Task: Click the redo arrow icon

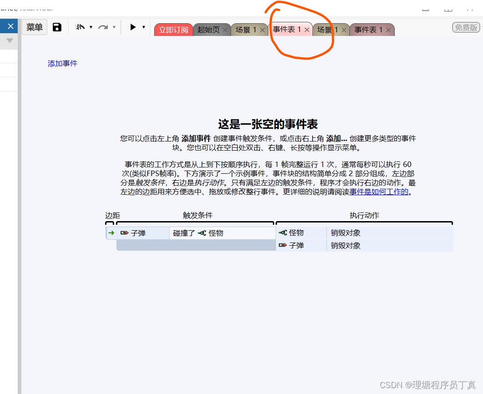Action: pyautogui.click(x=103, y=27)
